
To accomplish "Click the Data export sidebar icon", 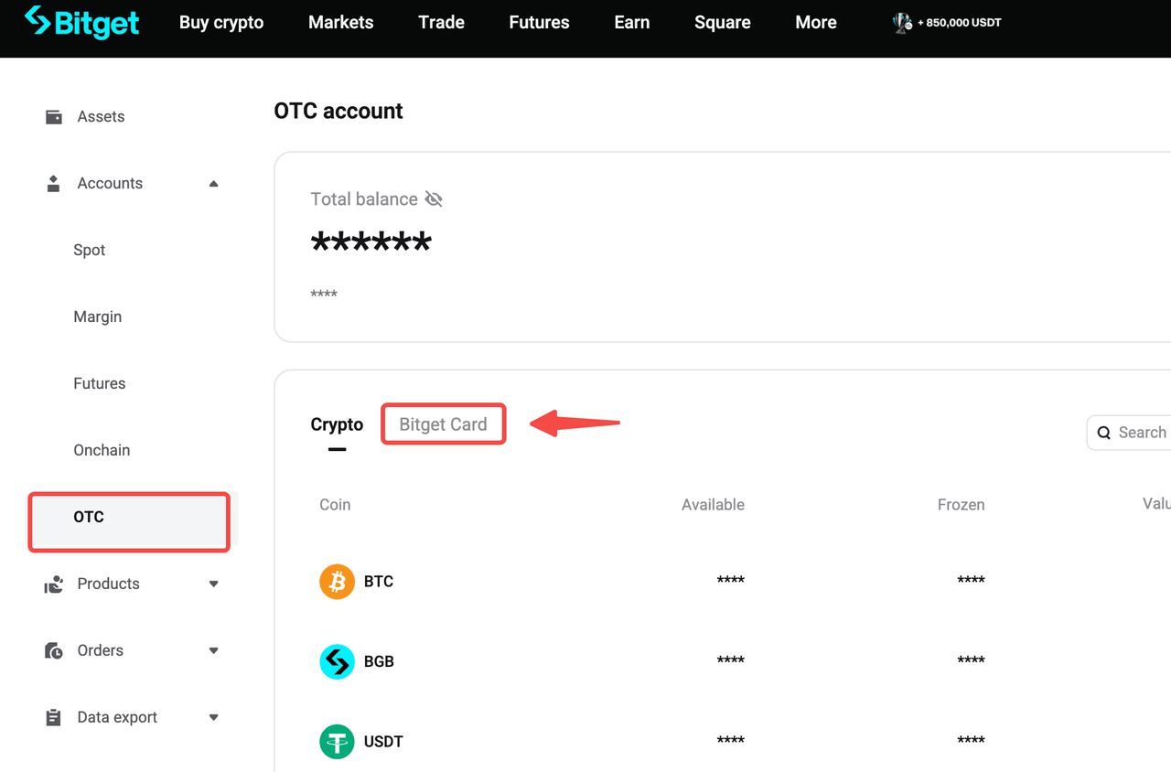I will [x=53, y=716].
